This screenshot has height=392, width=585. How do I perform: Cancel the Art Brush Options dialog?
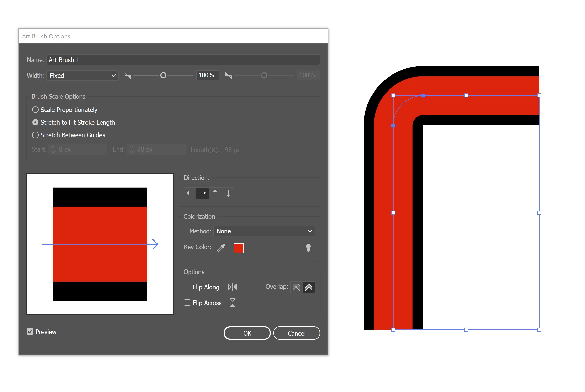point(296,333)
